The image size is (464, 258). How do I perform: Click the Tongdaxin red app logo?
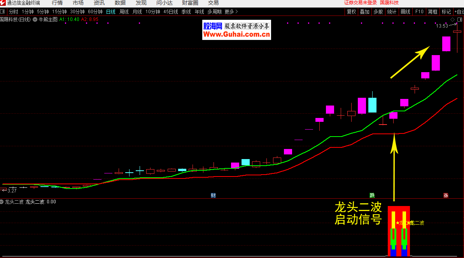3,3
